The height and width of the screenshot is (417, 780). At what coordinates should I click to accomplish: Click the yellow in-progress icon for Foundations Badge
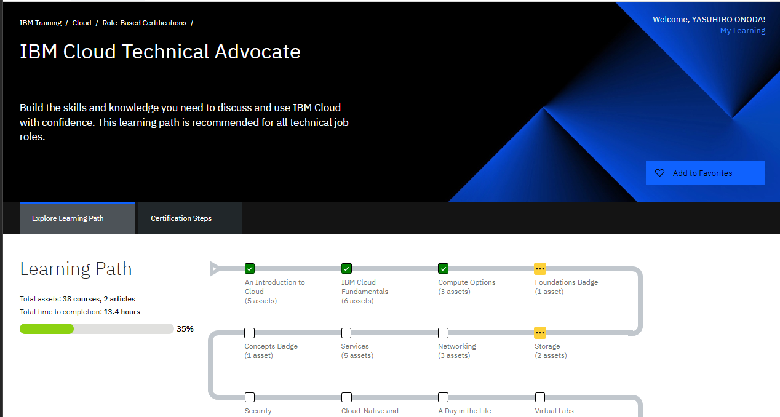[540, 268]
